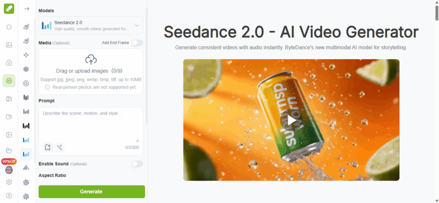The image size is (439, 203).
Task: Select the OpenAI model icon in list
Action: [x=26, y=69]
